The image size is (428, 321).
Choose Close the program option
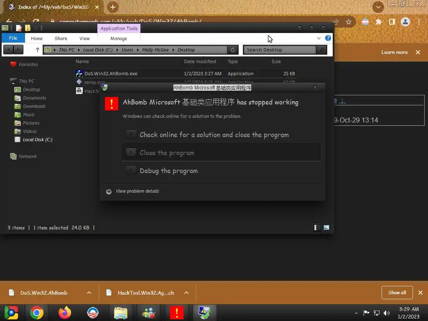(x=221, y=153)
